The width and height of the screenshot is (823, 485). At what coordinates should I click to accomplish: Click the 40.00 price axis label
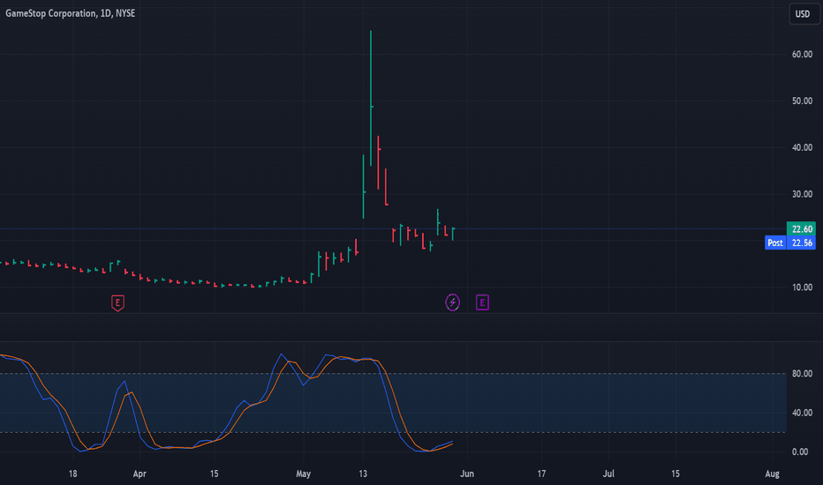[802, 147]
